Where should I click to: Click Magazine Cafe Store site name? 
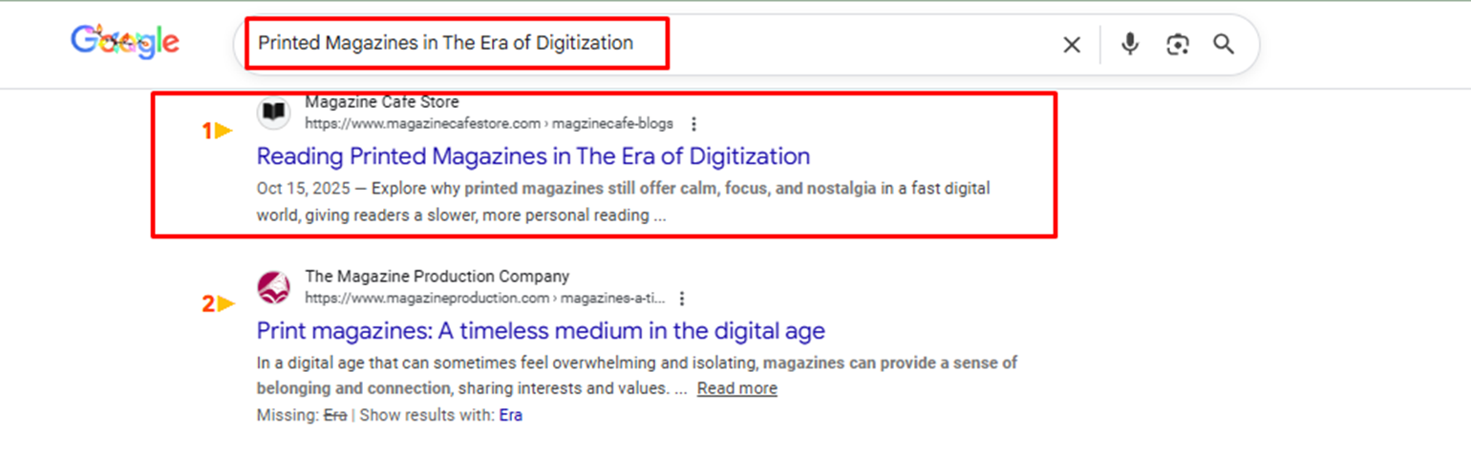pyautogui.click(x=382, y=102)
